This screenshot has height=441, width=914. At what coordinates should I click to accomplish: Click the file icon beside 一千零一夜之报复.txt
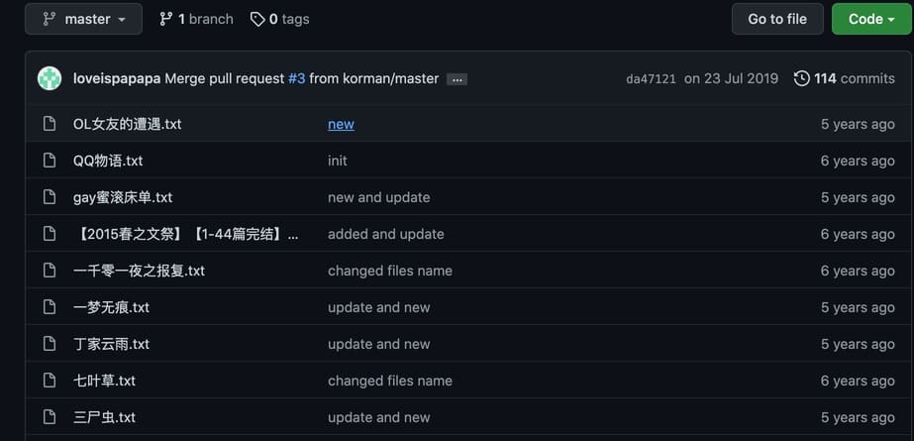(50, 271)
